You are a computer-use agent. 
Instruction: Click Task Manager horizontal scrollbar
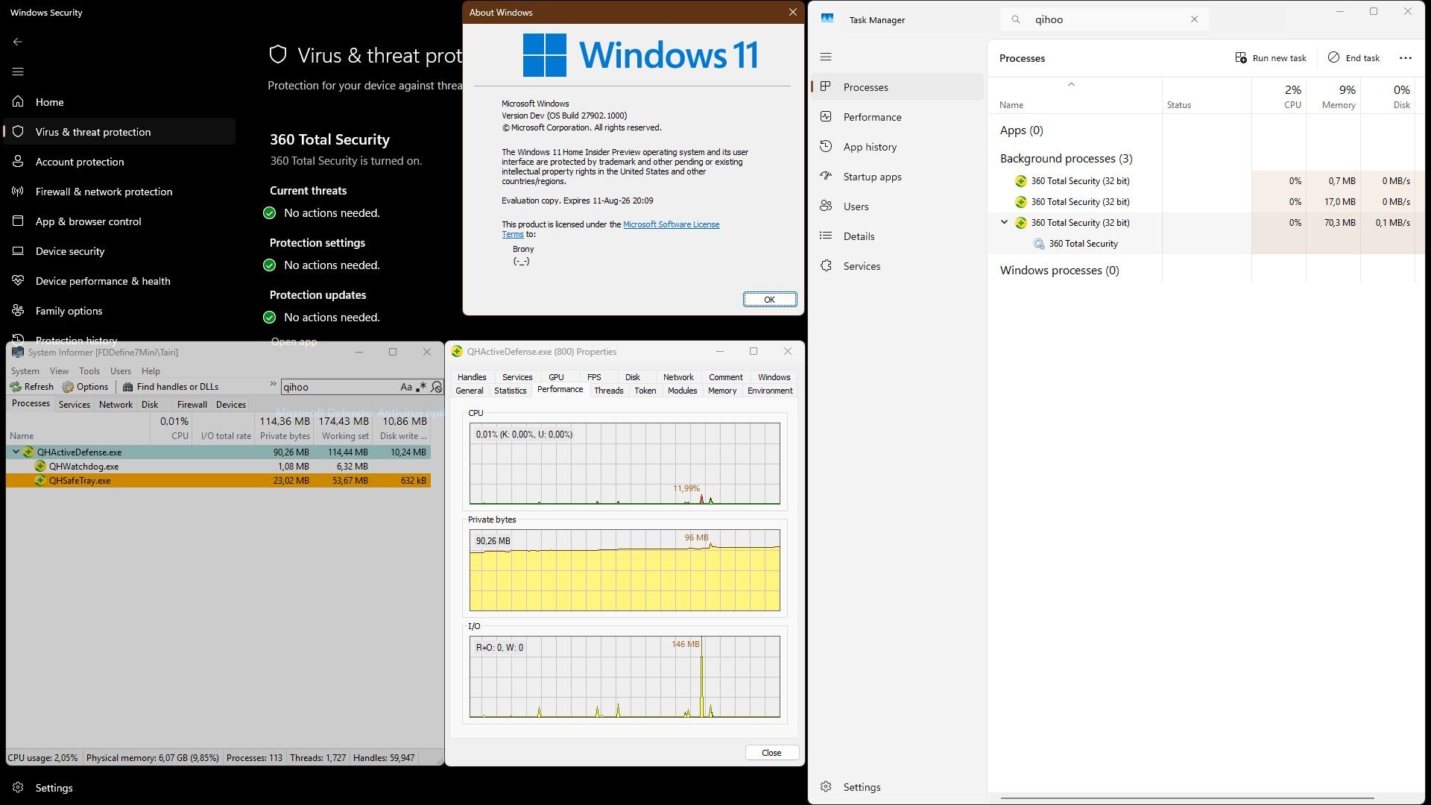[1187, 798]
